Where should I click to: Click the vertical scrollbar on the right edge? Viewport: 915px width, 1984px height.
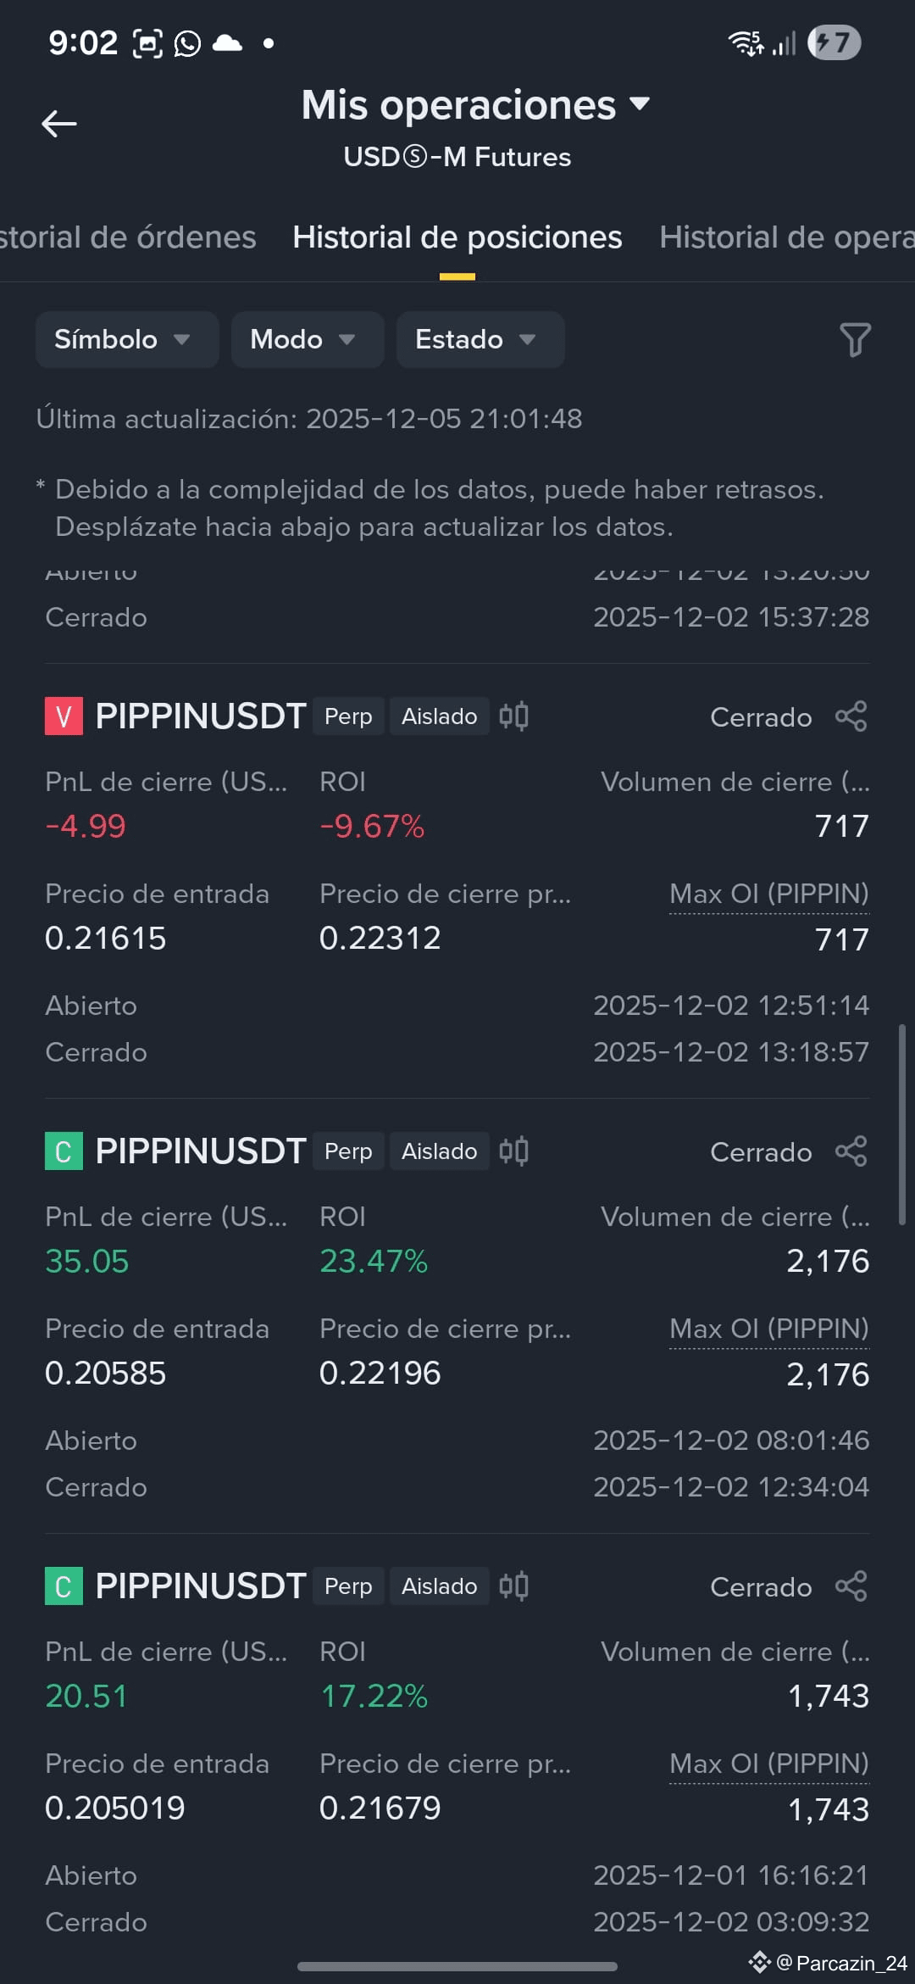point(902,1124)
